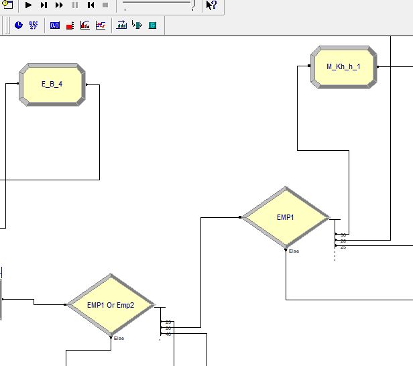Insert a Histogram animation
Image resolution: width=413 pixels, height=366 pixels.
coord(85,25)
